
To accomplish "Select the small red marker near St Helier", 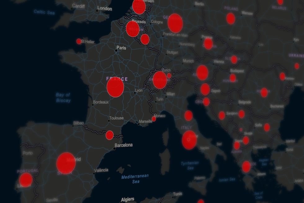I will (79, 41).
